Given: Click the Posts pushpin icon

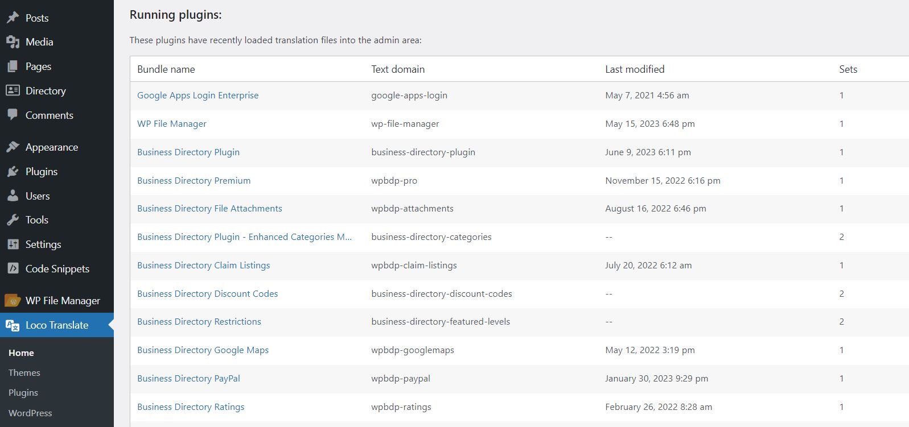Looking at the screenshot, I should click(x=13, y=18).
